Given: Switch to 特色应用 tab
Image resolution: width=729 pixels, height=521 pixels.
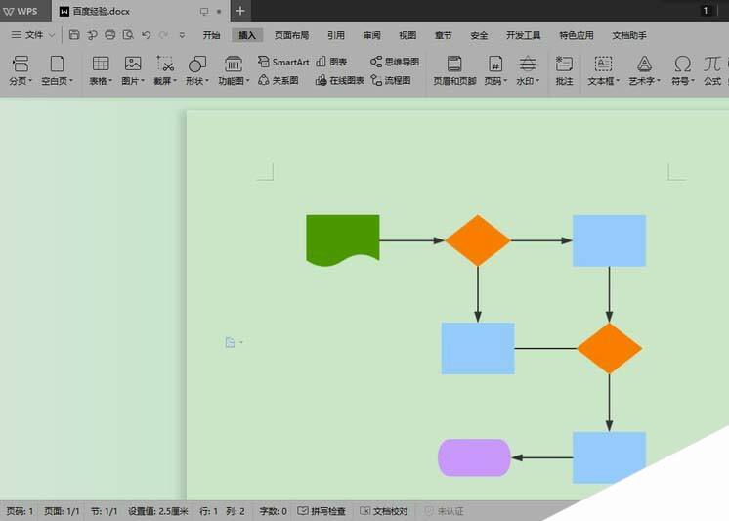Looking at the screenshot, I should pyautogui.click(x=576, y=35).
